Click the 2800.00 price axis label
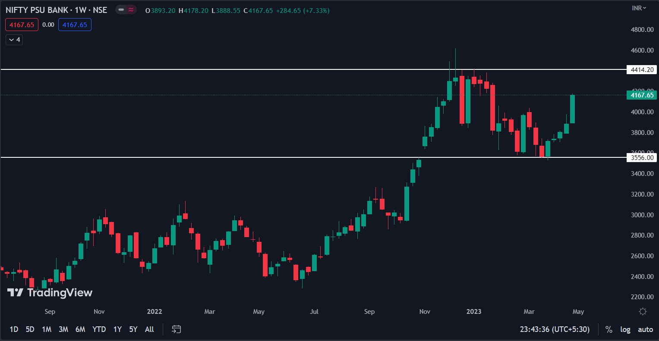659x341 pixels. click(642, 235)
